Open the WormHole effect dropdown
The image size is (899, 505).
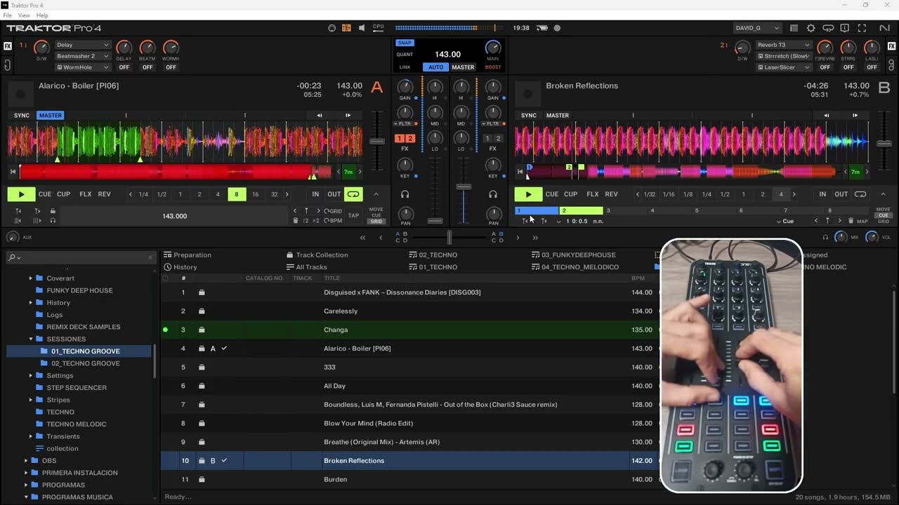[83, 67]
